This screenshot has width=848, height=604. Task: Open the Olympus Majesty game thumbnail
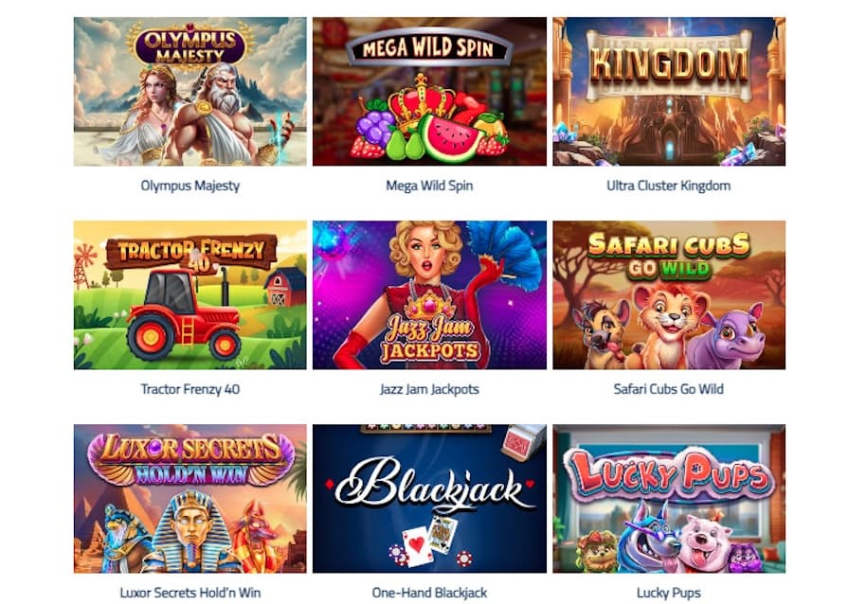[x=189, y=91]
